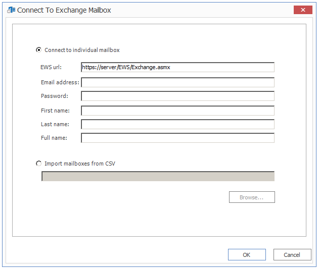Click the EWS url input field
This screenshot has height=269, width=318.
[177, 67]
